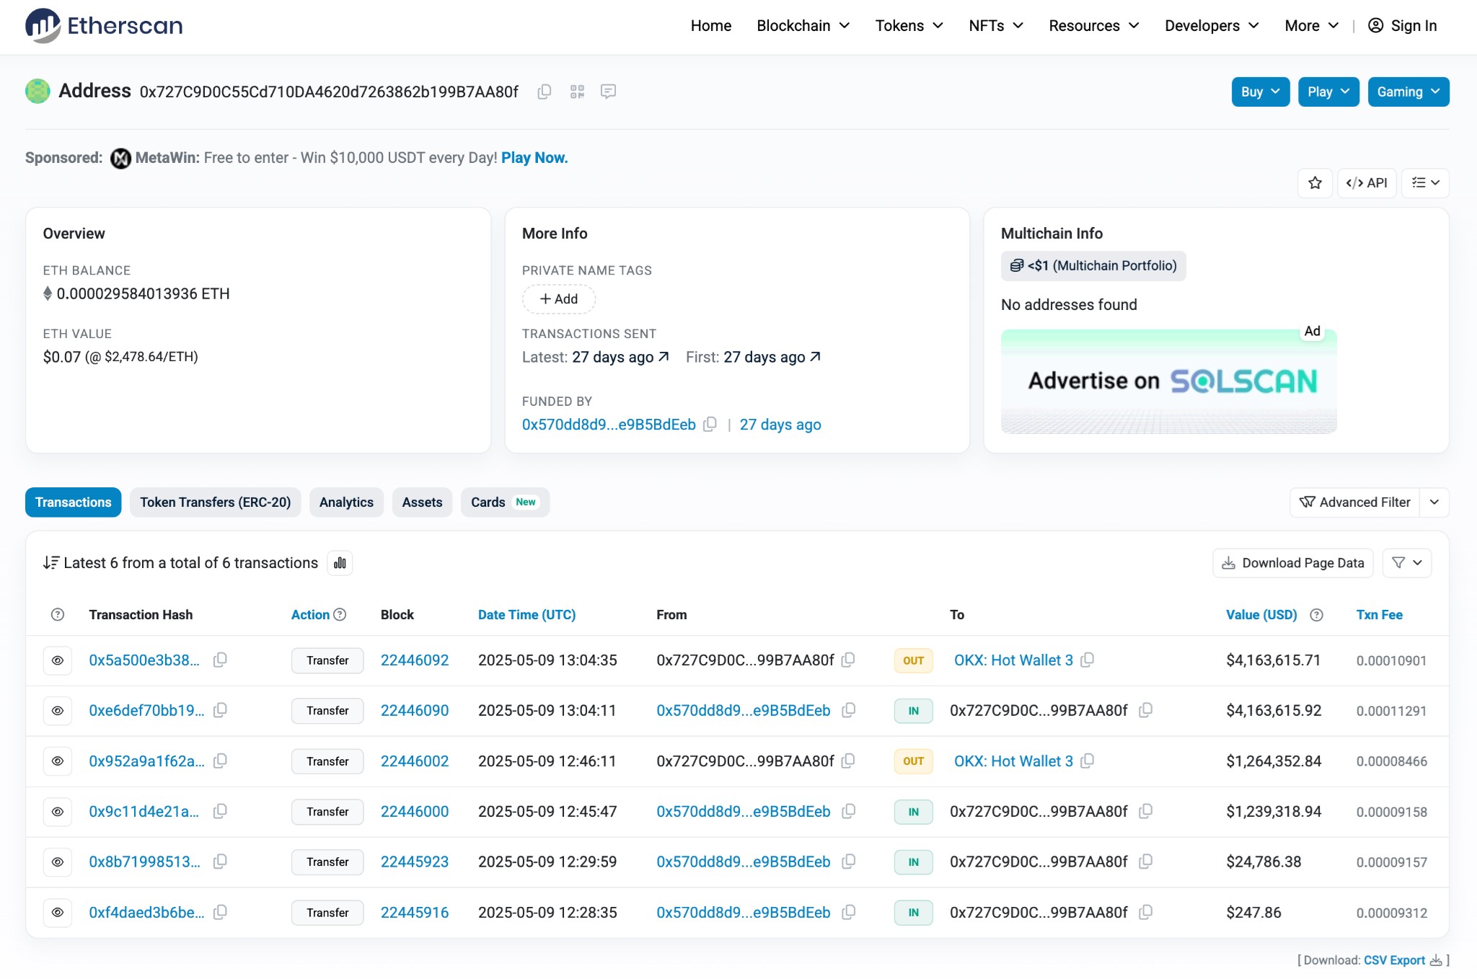This screenshot has width=1477, height=979.
Task: Copy transaction hash 0x952a9a1f62a
Action: [x=220, y=761]
